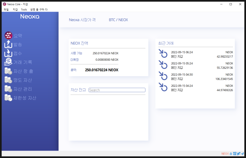The image size is (246, 158).
Task: Select the 자산 창출 create assets icon
Action: [x=8, y=71]
